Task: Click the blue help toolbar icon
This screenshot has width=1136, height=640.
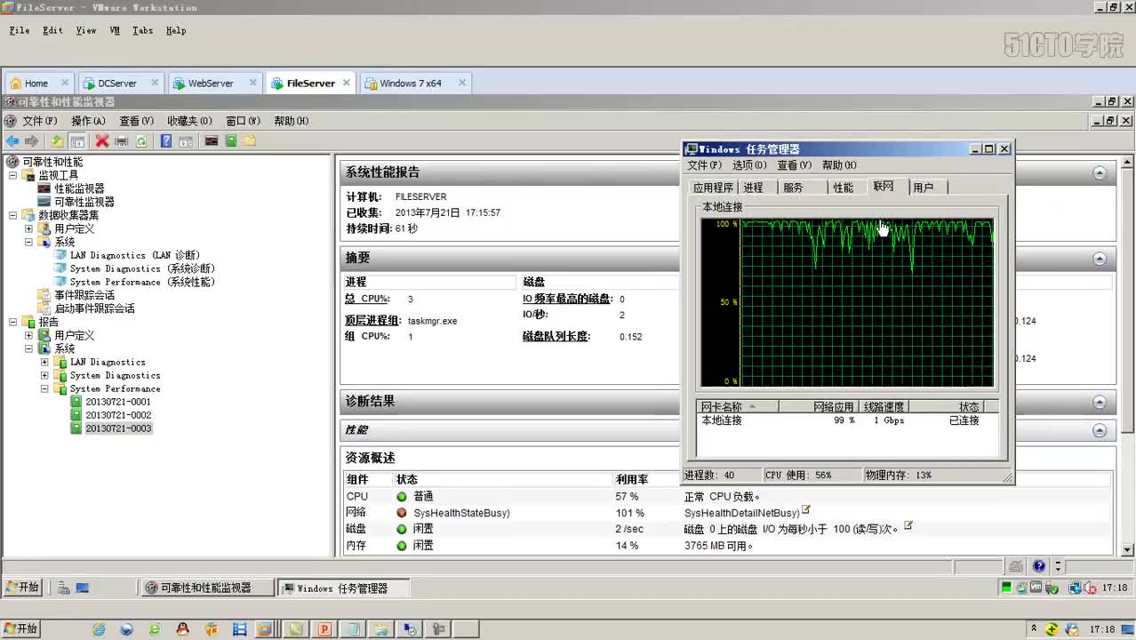Action: (x=166, y=141)
